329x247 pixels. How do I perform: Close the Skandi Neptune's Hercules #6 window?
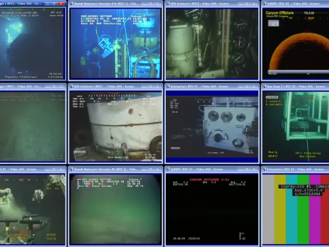tap(158, 169)
